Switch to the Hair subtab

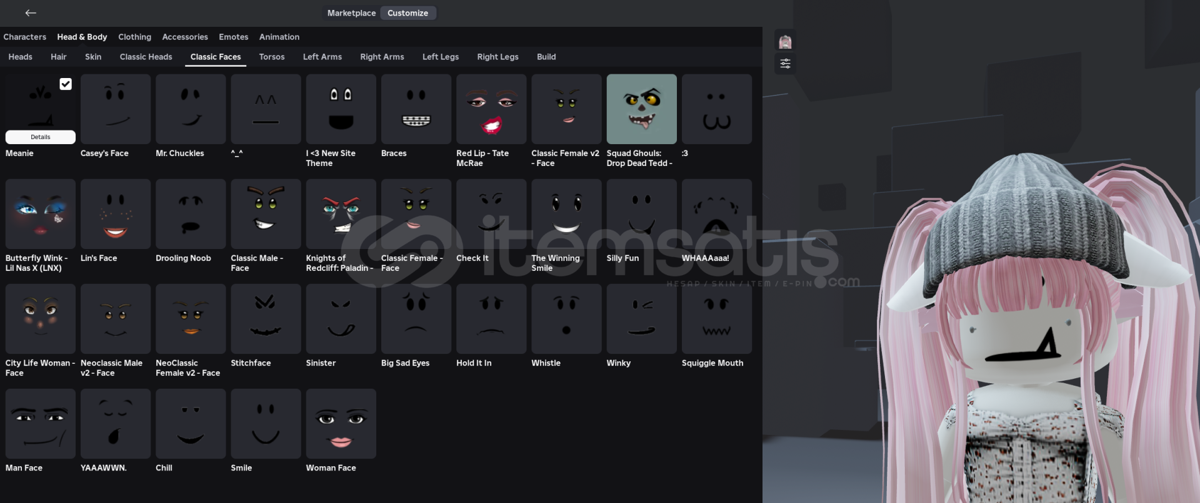coord(59,57)
